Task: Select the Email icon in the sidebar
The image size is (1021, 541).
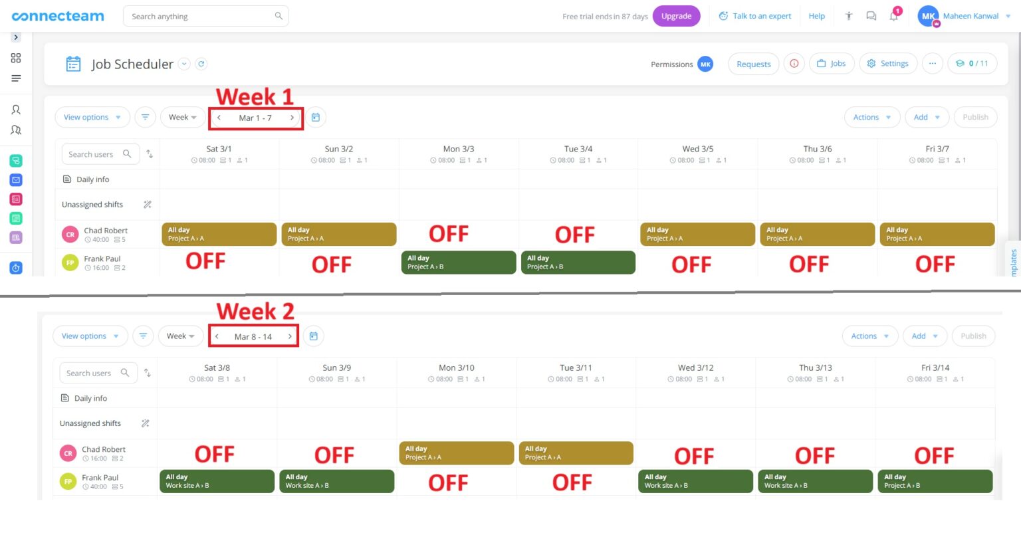Action: click(16, 179)
